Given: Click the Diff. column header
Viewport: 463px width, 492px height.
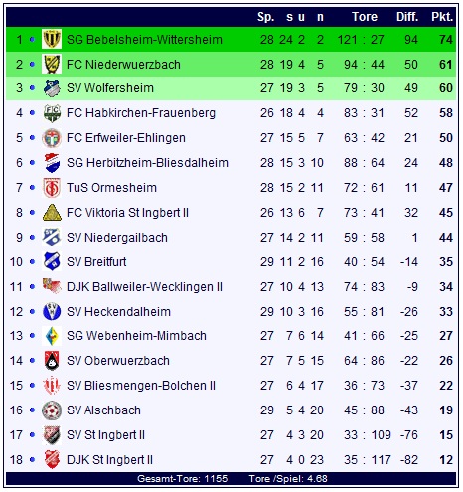Looking at the screenshot, I should point(407,17).
